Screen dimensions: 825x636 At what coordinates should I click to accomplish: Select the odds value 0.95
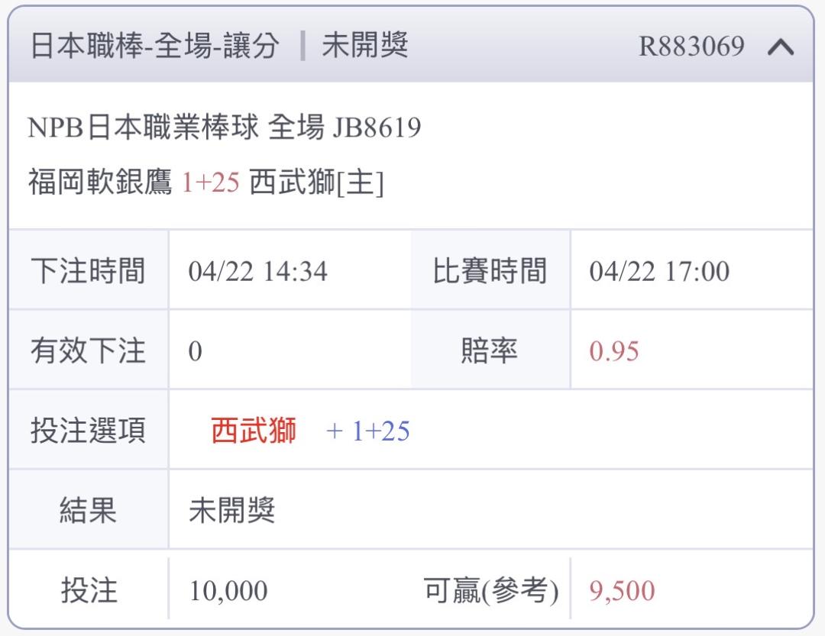[x=613, y=352]
